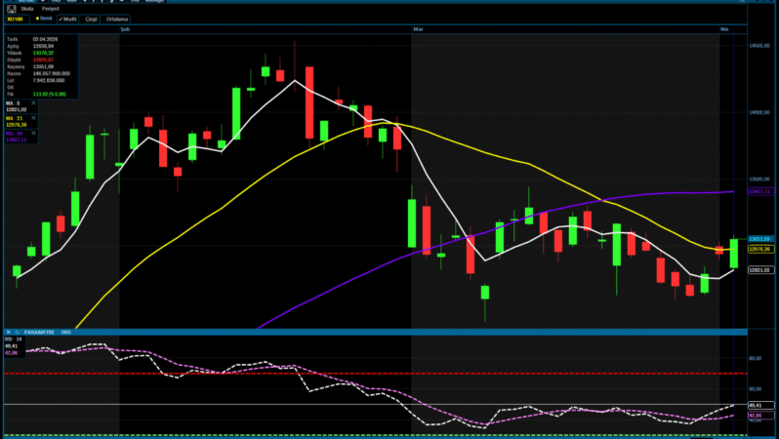Viewport: 779px width, 439px height.
Task: Select the XU100 symbol tab
Action: pos(15,19)
